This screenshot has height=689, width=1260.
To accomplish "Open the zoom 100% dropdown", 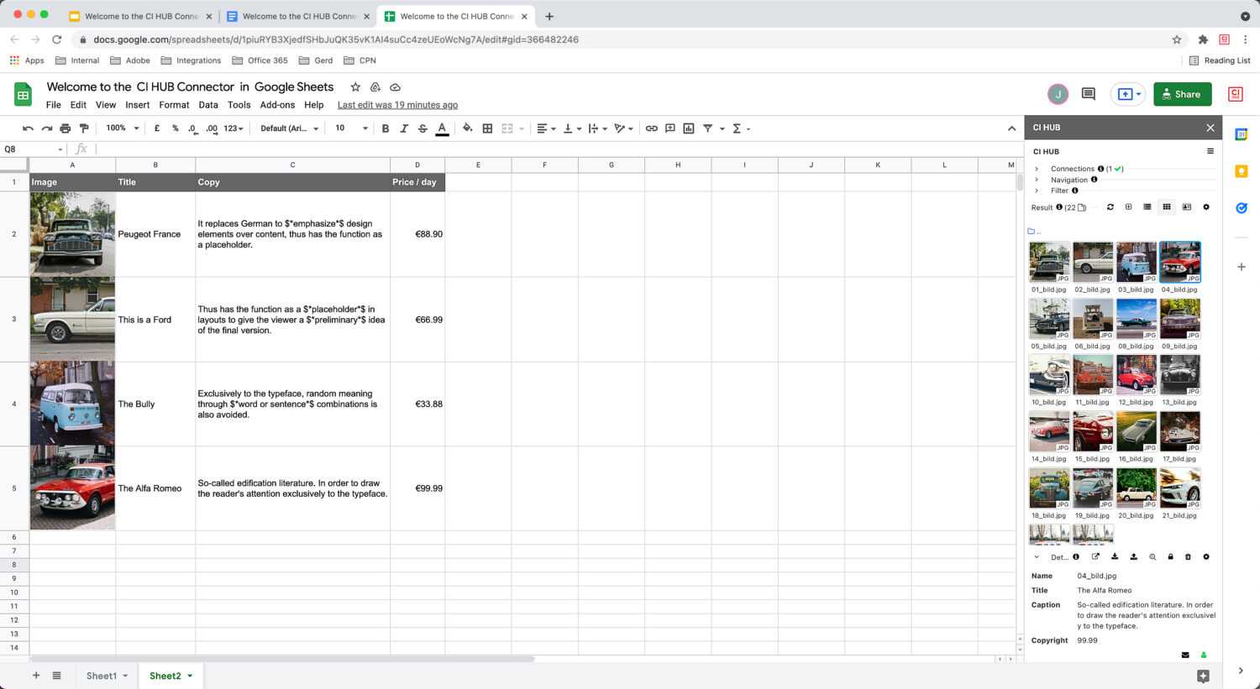I will (122, 128).
